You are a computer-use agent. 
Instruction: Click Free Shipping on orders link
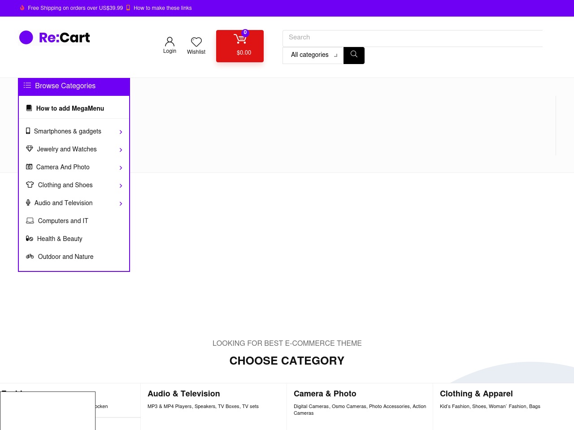tap(75, 8)
